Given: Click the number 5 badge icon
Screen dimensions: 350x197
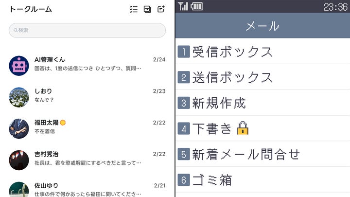Looking at the screenshot, I should (184, 154).
